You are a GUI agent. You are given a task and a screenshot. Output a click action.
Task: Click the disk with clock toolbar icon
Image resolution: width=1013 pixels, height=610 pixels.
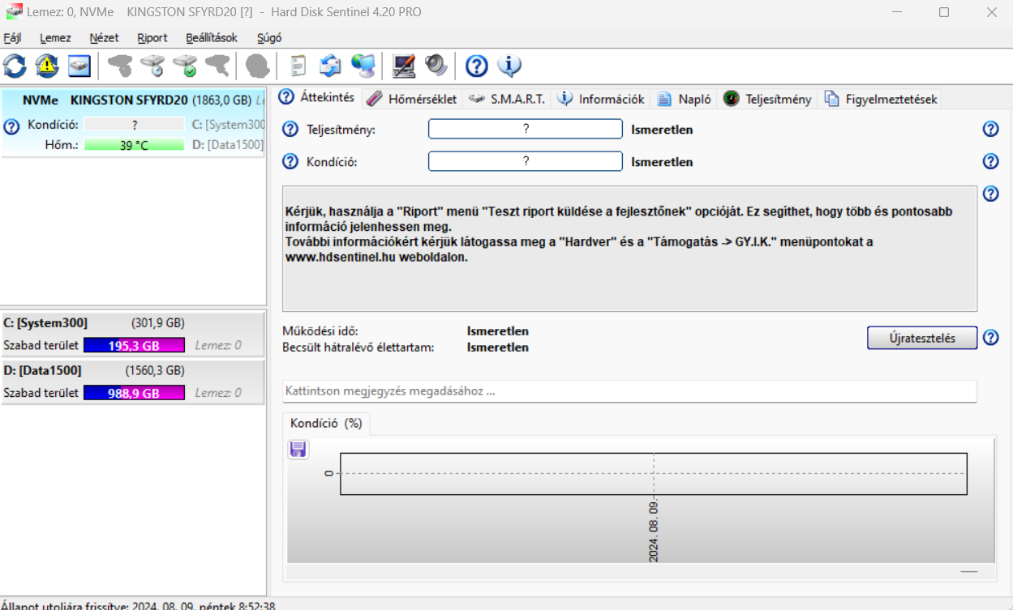click(152, 66)
